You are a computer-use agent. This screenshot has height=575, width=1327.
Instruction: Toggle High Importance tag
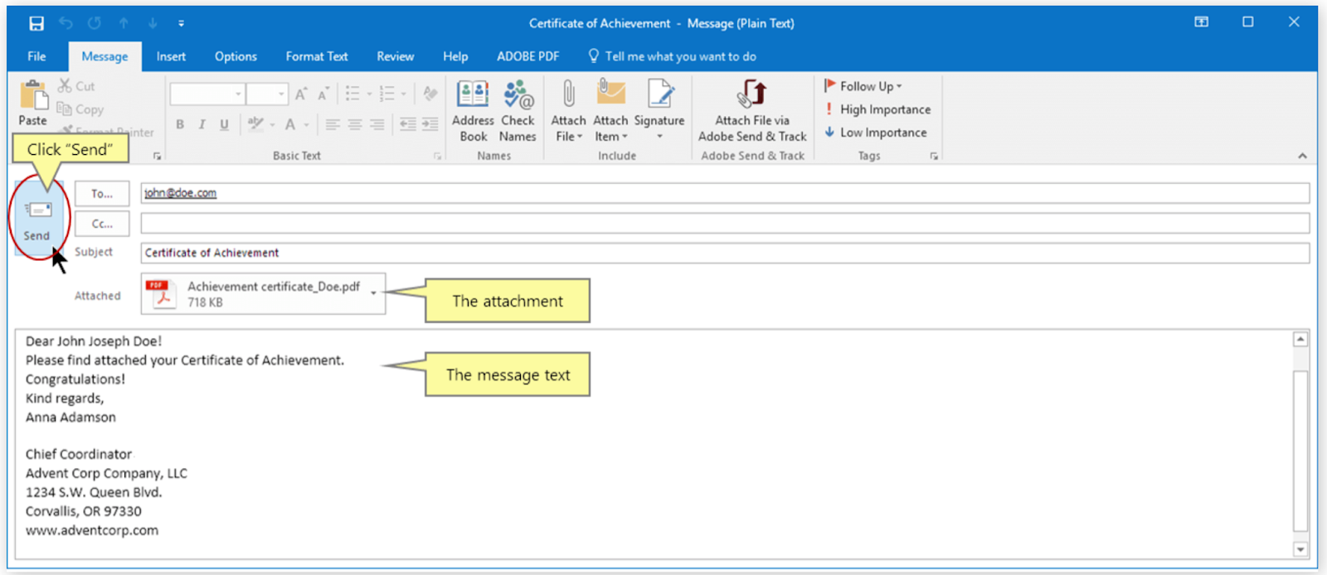pos(877,109)
